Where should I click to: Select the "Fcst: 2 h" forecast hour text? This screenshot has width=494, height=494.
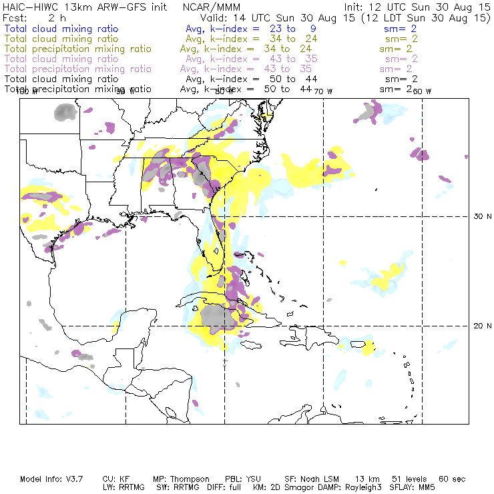[34, 18]
